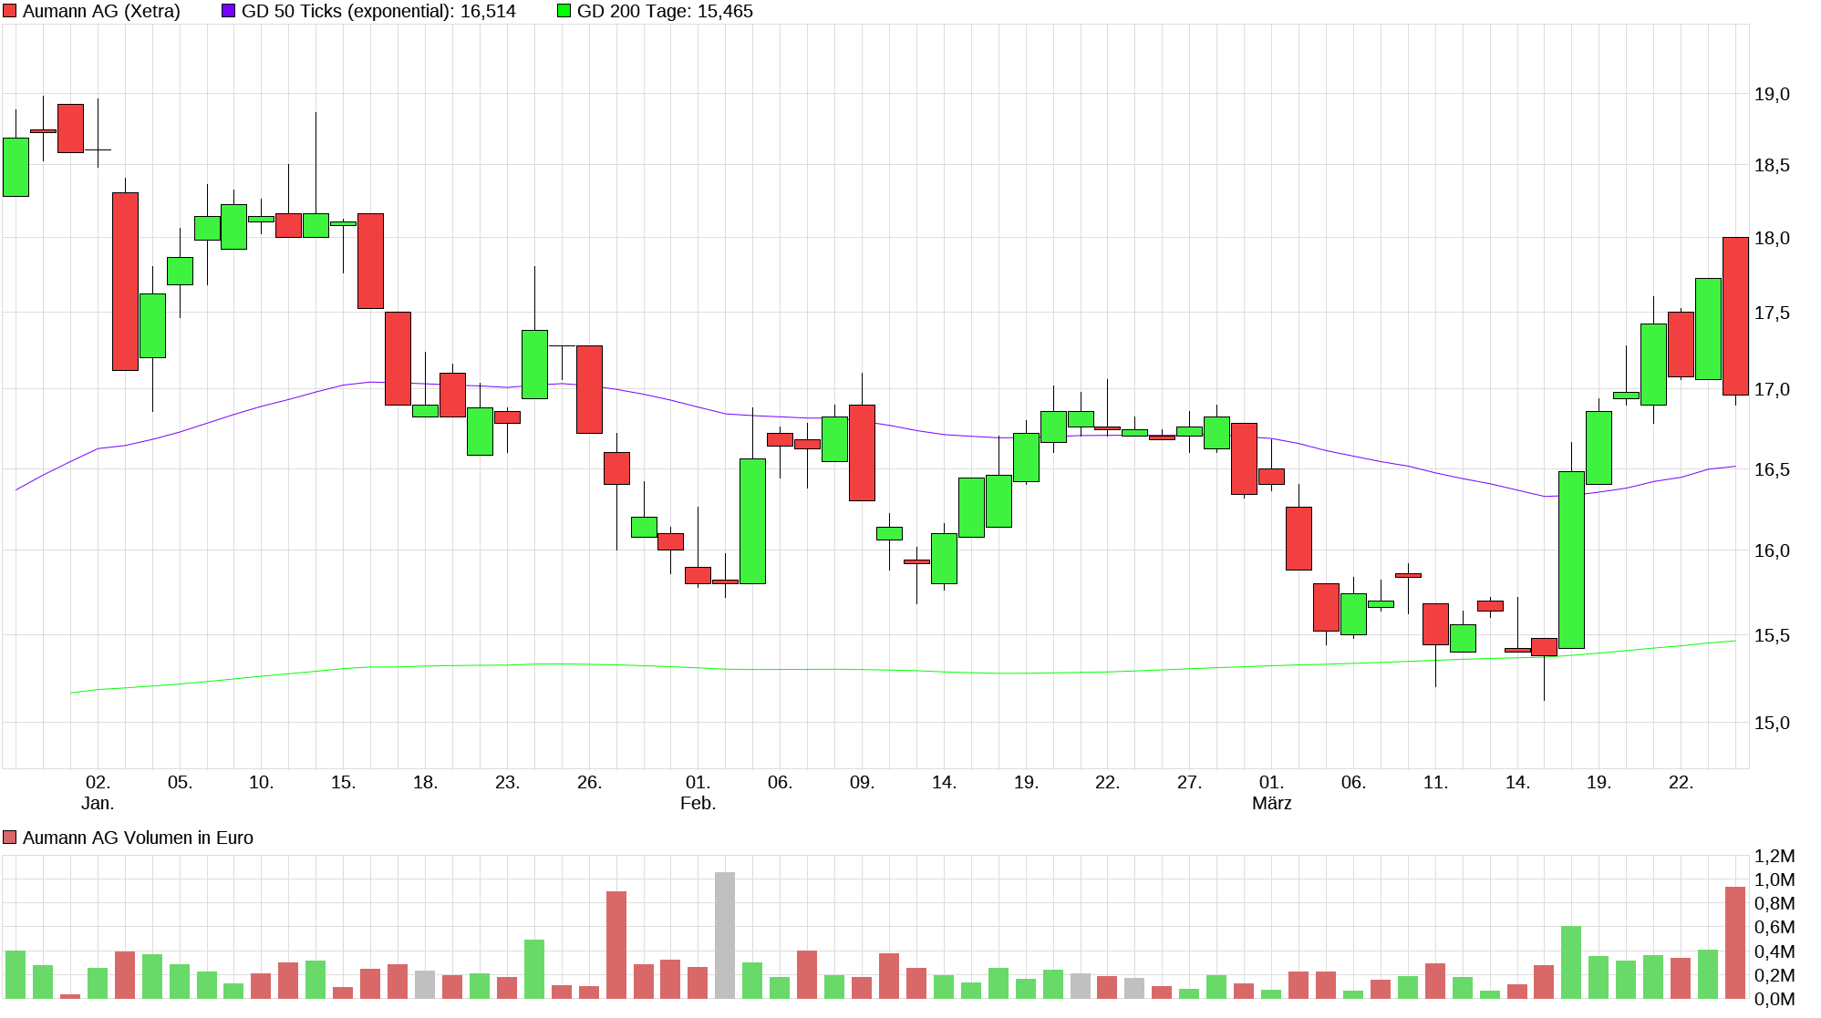The height and width of the screenshot is (1018, 1821).
Task: Click the 0,0M volume axis label
Action: coord(1774,999)
